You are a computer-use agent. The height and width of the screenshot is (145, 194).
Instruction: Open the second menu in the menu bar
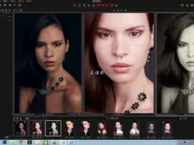[13, 1]
